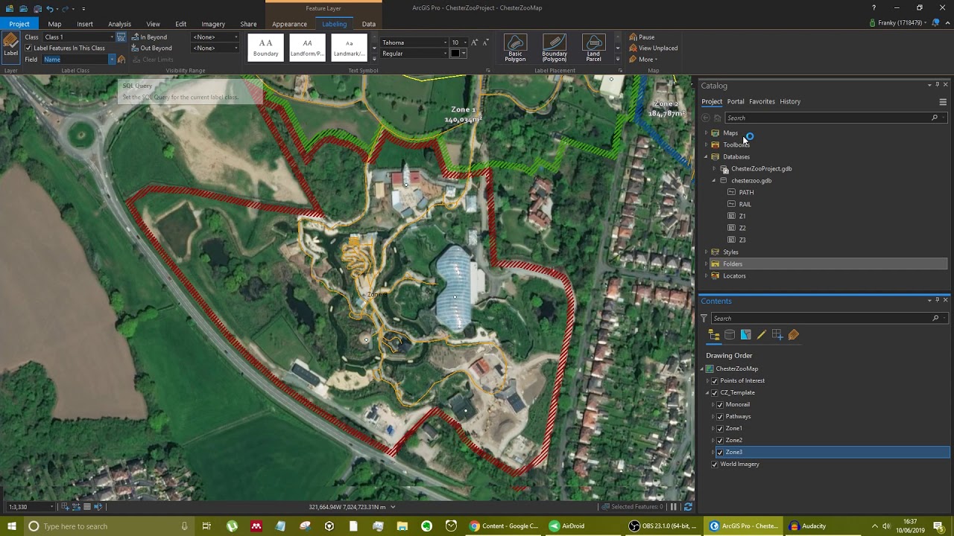Switch Contents to List By Data Source
The width and height of the screenshot is (954, 536).
click(x=730, y=335)
